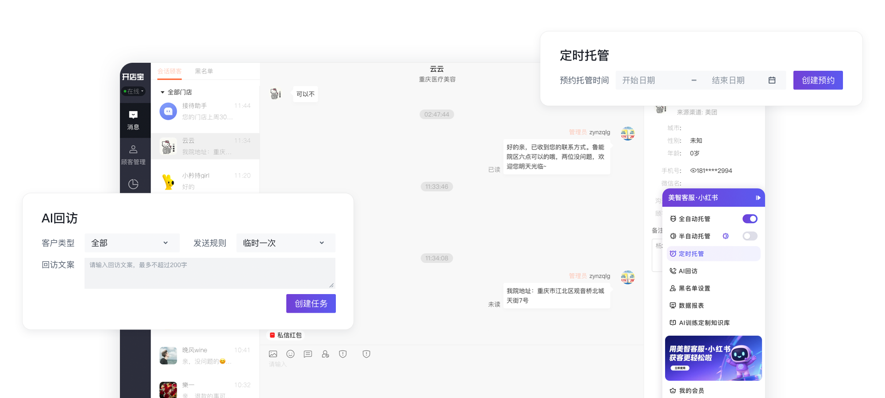Image resolution: width=885 pixels, height=398 pixels.
Task: Open the 在线 status dropdown
Action: point(133,91)
